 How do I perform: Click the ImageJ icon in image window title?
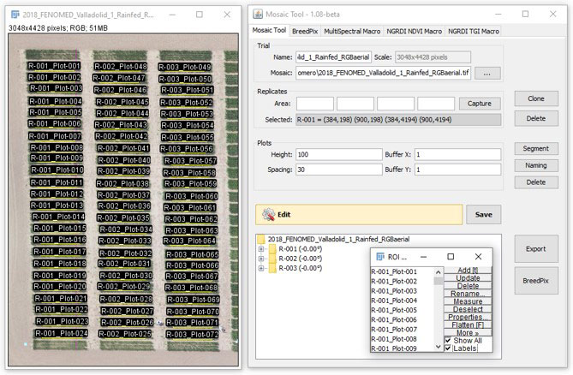click(15, 15)
